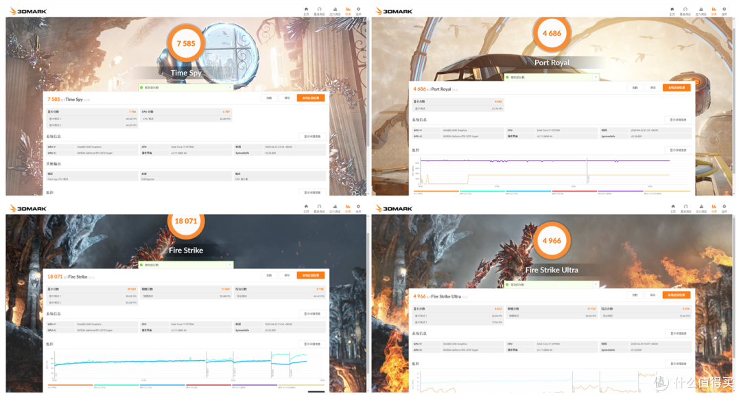Open Stress Tests icon in Fire Strike Ultra window

[x=701, y=207]
